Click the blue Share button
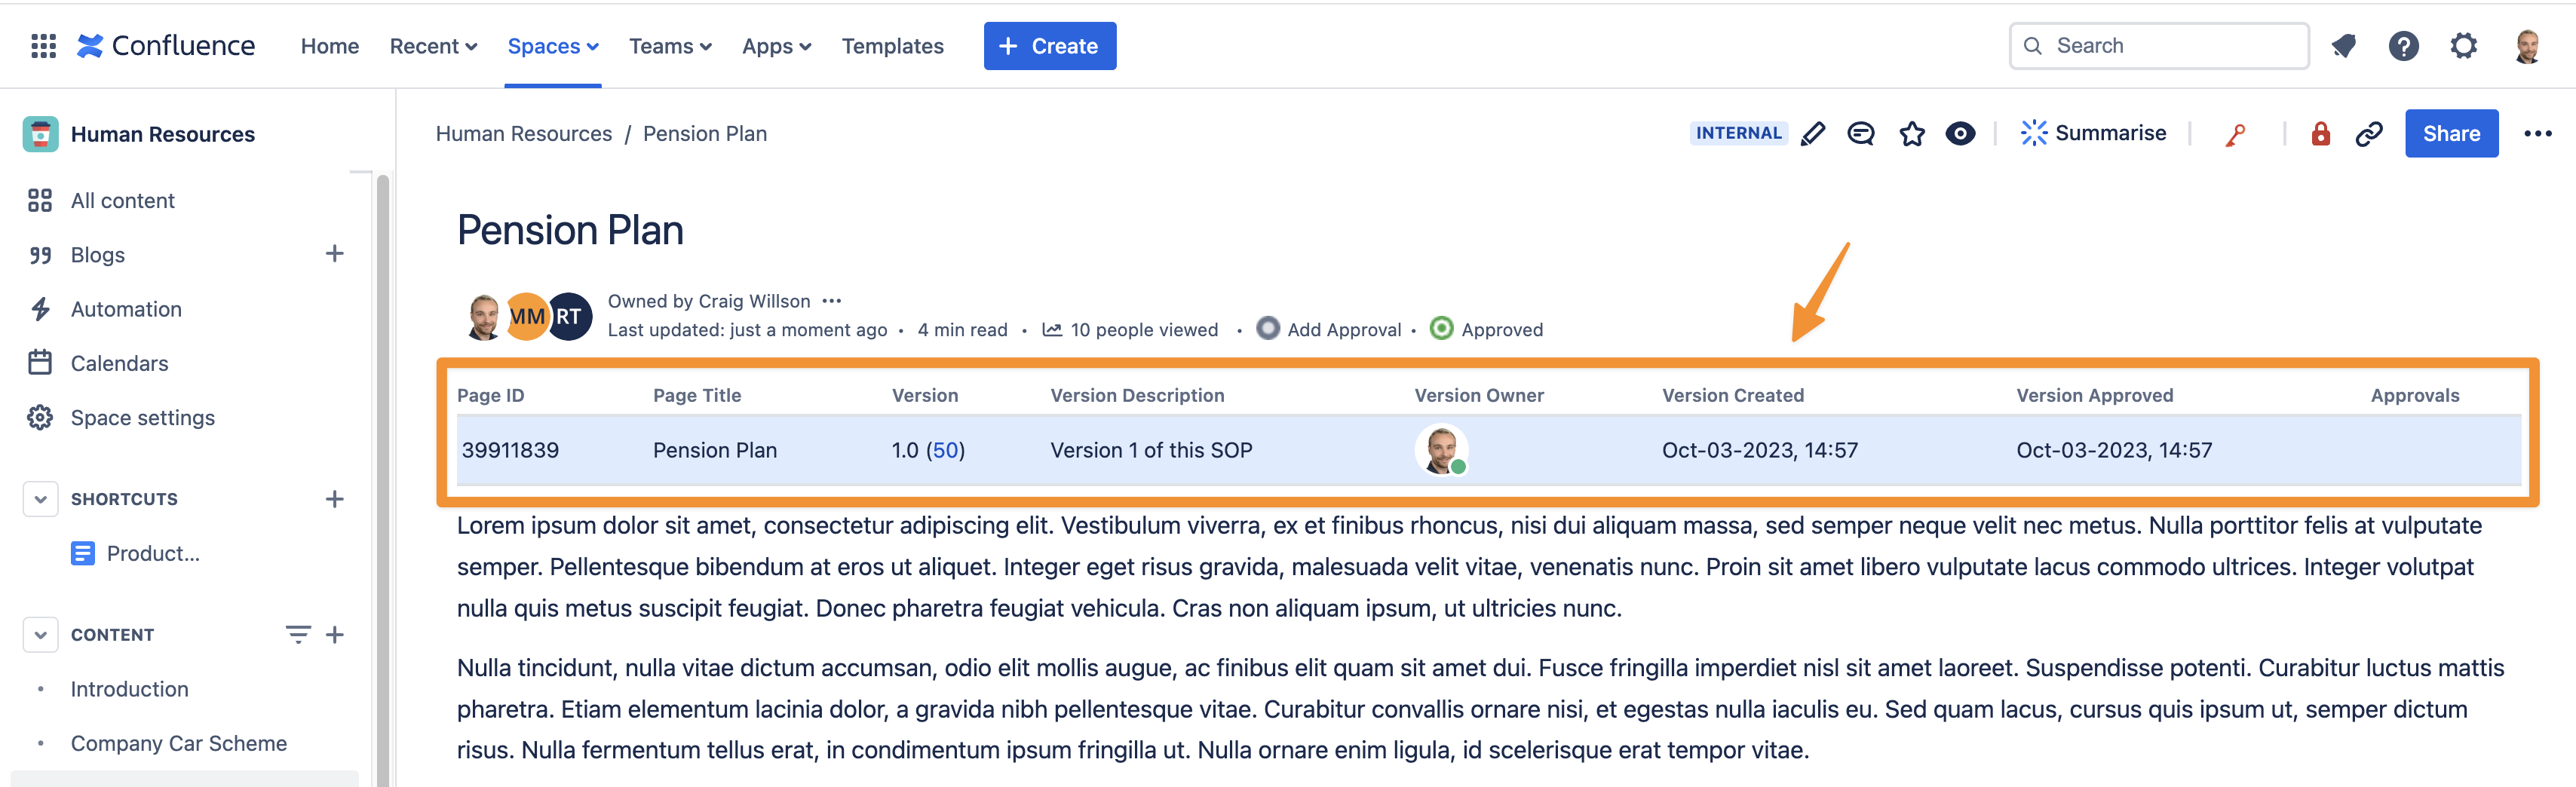Image resolution: width=2576 pixels, height=787 pixels. [x=2450, y=134]
